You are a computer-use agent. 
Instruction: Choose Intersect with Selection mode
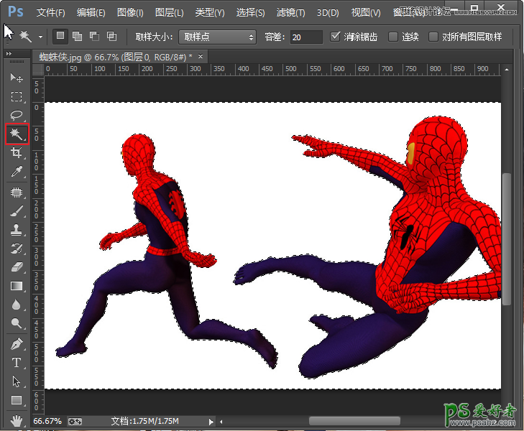pos(111,36)
